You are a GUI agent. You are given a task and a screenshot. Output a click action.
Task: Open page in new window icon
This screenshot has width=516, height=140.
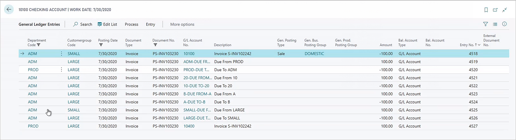495,10
